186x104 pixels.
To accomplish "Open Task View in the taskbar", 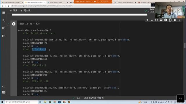I will click(x=40, y=102).
